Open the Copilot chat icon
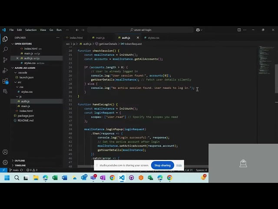Image resolution: width=278 pixels, height=209 pixels. 198,30
